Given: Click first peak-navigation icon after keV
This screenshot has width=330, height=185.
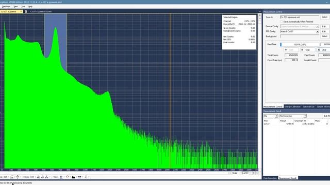Looking at the screenshot, I should (x=38, y=177).
